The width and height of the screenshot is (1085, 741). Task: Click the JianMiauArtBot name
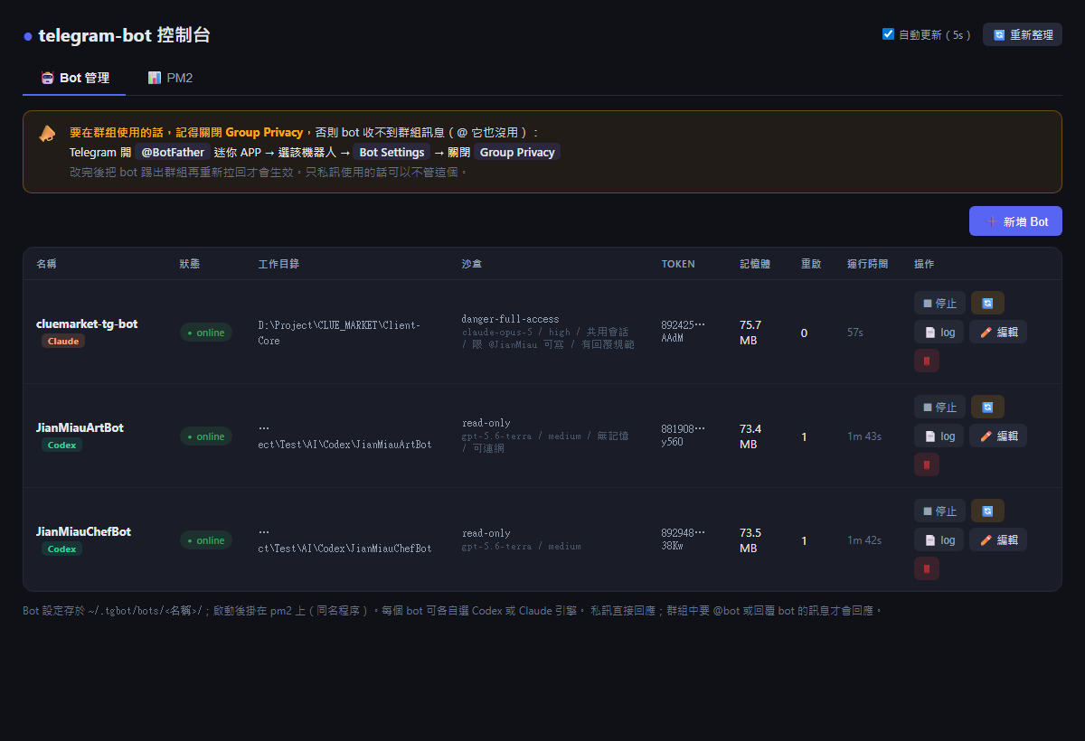[x=80, y=427]
